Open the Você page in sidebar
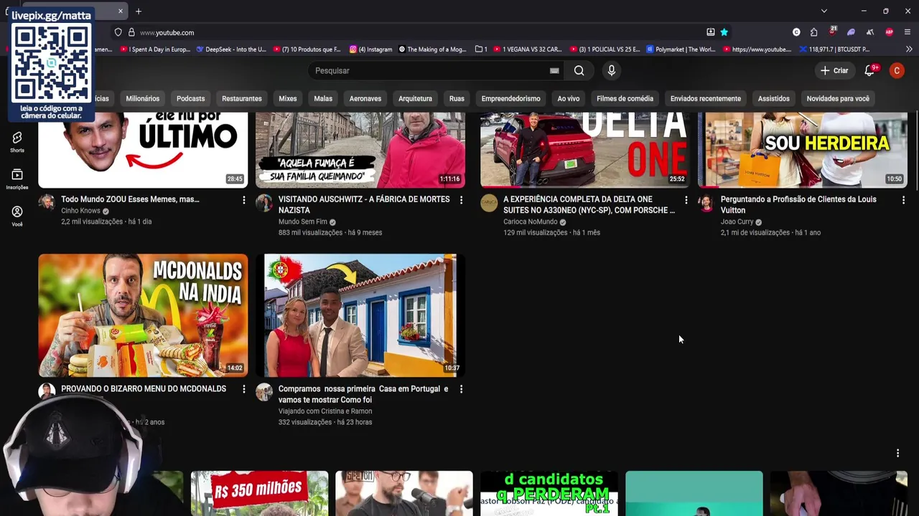 (17, 216)
